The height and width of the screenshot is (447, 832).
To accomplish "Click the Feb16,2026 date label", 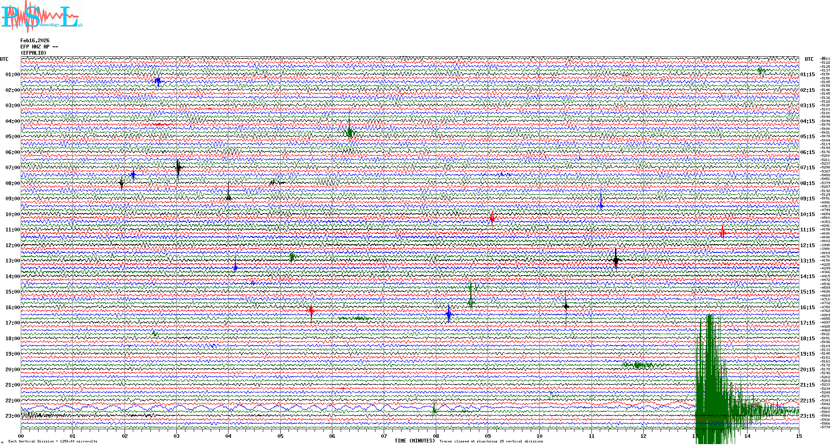I will (35, 41).
